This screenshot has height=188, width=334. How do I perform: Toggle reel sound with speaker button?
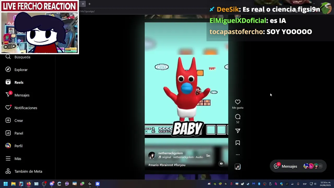pos(221,164)
